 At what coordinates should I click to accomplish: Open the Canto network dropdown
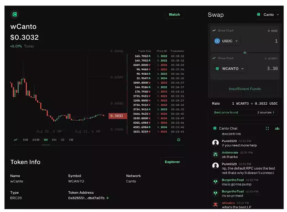click(268, 15)
